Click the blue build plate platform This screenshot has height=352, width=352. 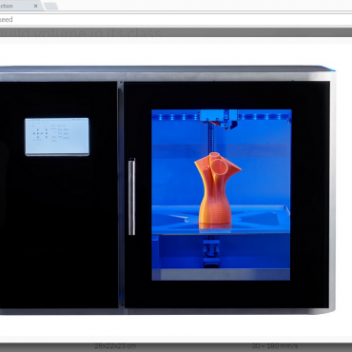[x=221, y=220]
